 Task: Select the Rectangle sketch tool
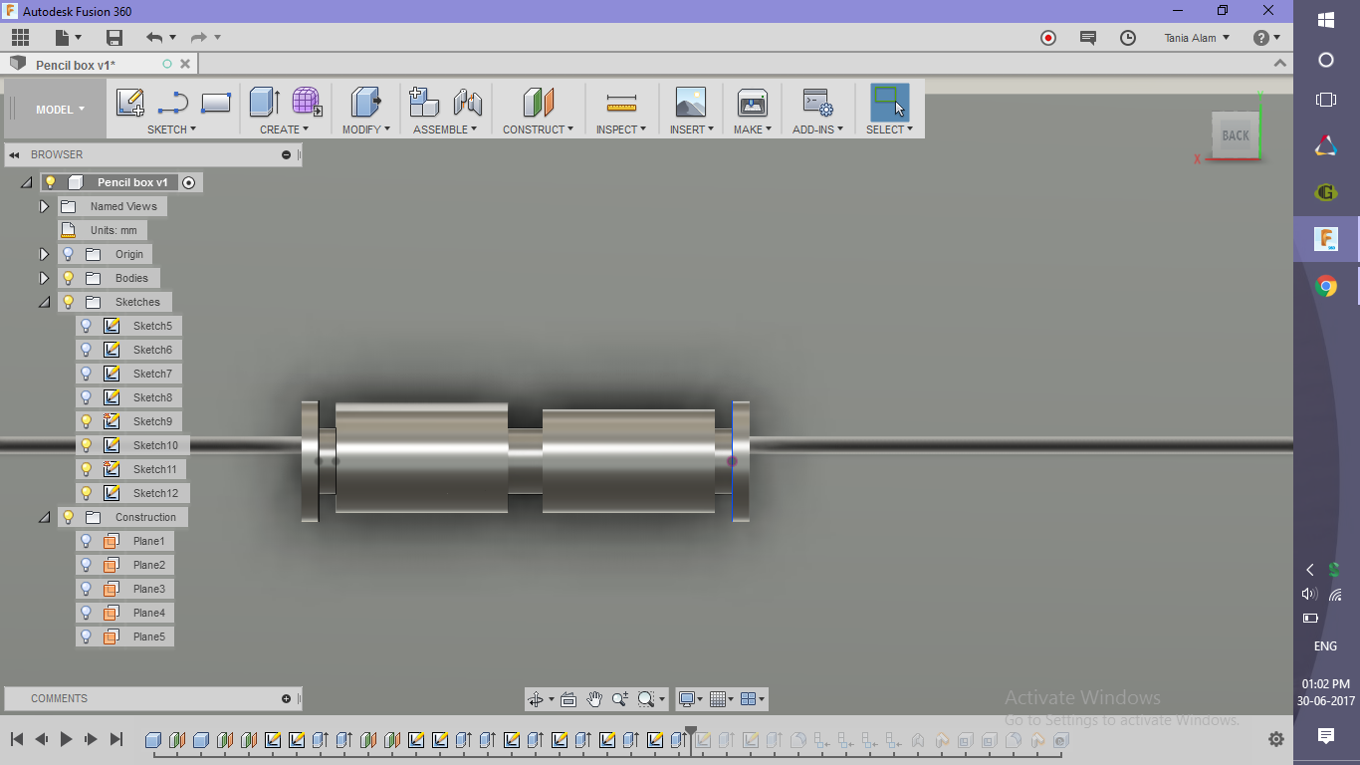(216, 103)
